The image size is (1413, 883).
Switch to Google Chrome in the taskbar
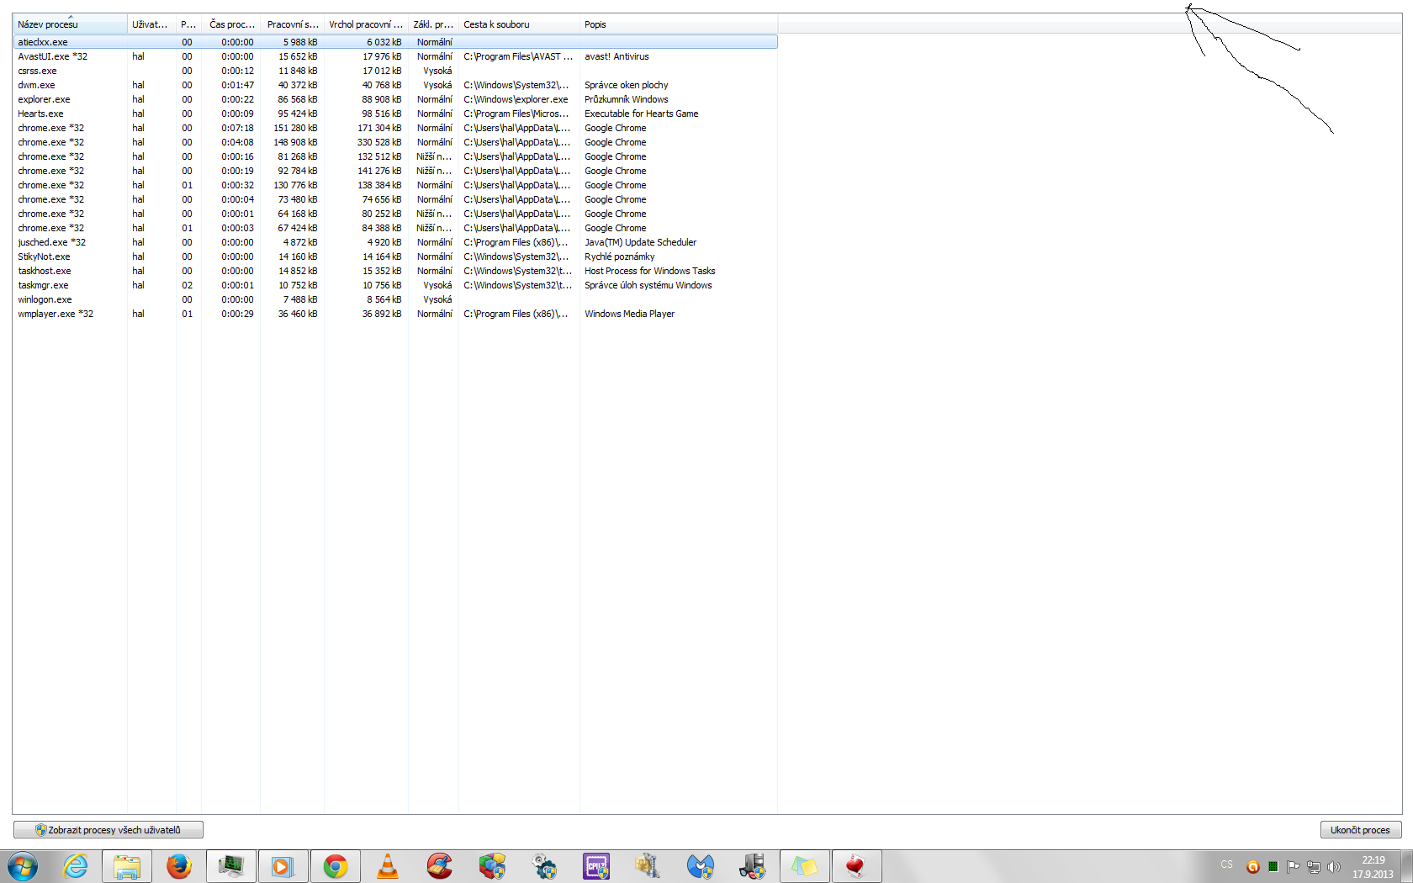coord(336,866)
